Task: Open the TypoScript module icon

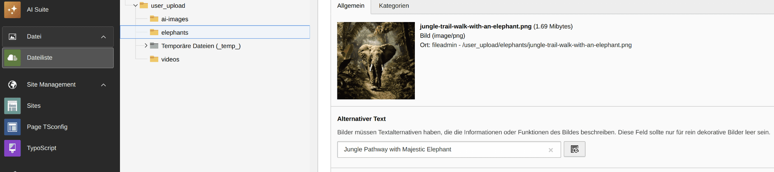Action: coord(12,148)
